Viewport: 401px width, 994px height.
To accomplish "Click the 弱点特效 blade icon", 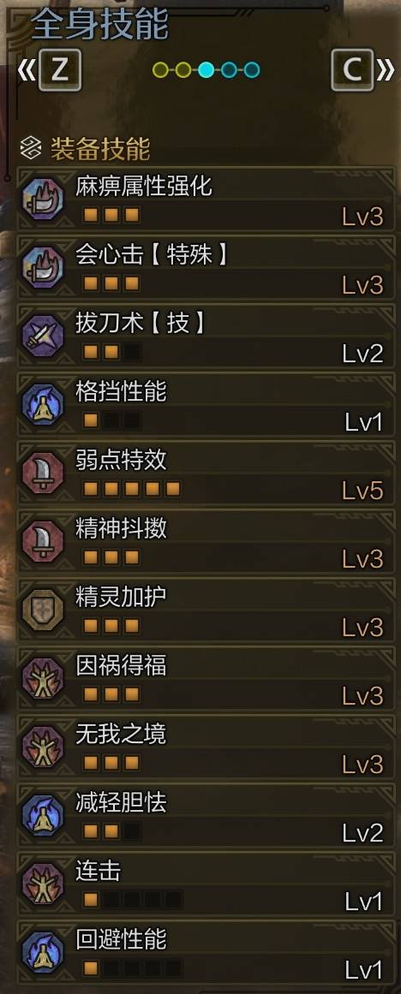I will 43,473.
